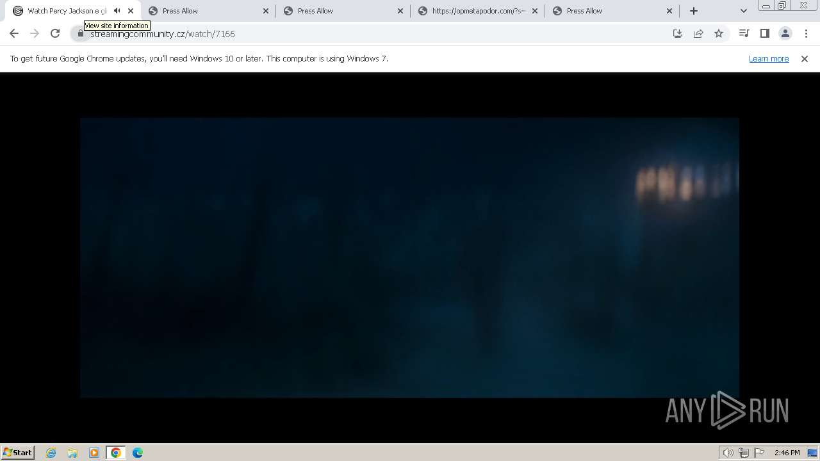
Task: Expand the tab search dropdown arrow
Action: click(x=743, y=11)
